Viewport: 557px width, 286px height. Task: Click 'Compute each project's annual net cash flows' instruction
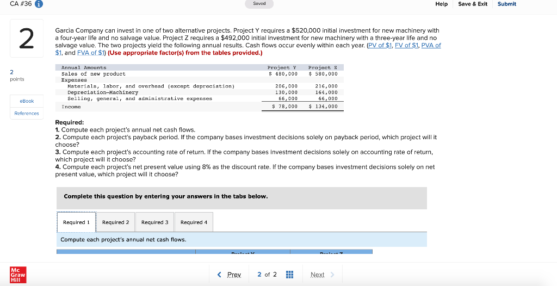click(123, 239)
